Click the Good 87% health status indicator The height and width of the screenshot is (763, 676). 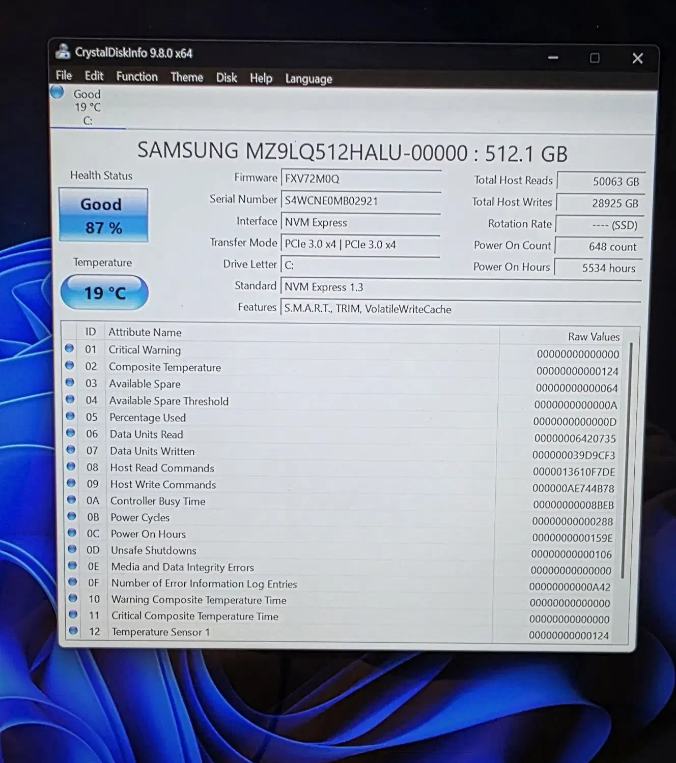point(103,215)
